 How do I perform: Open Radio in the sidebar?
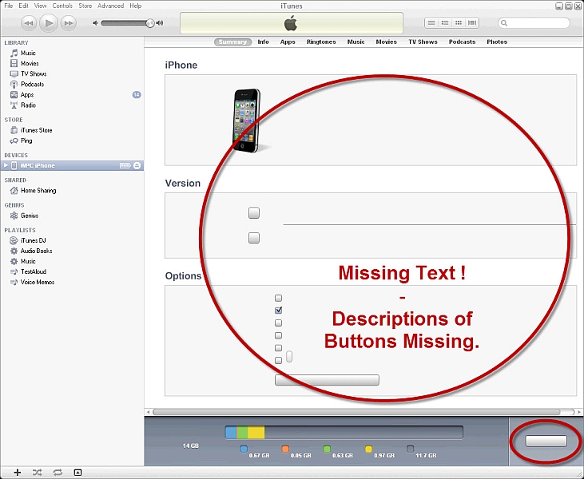coord(28,105)
